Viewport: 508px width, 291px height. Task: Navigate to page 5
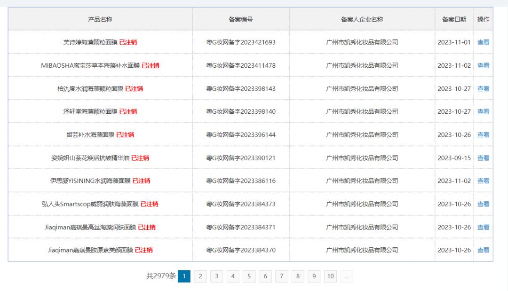point(249,276)
